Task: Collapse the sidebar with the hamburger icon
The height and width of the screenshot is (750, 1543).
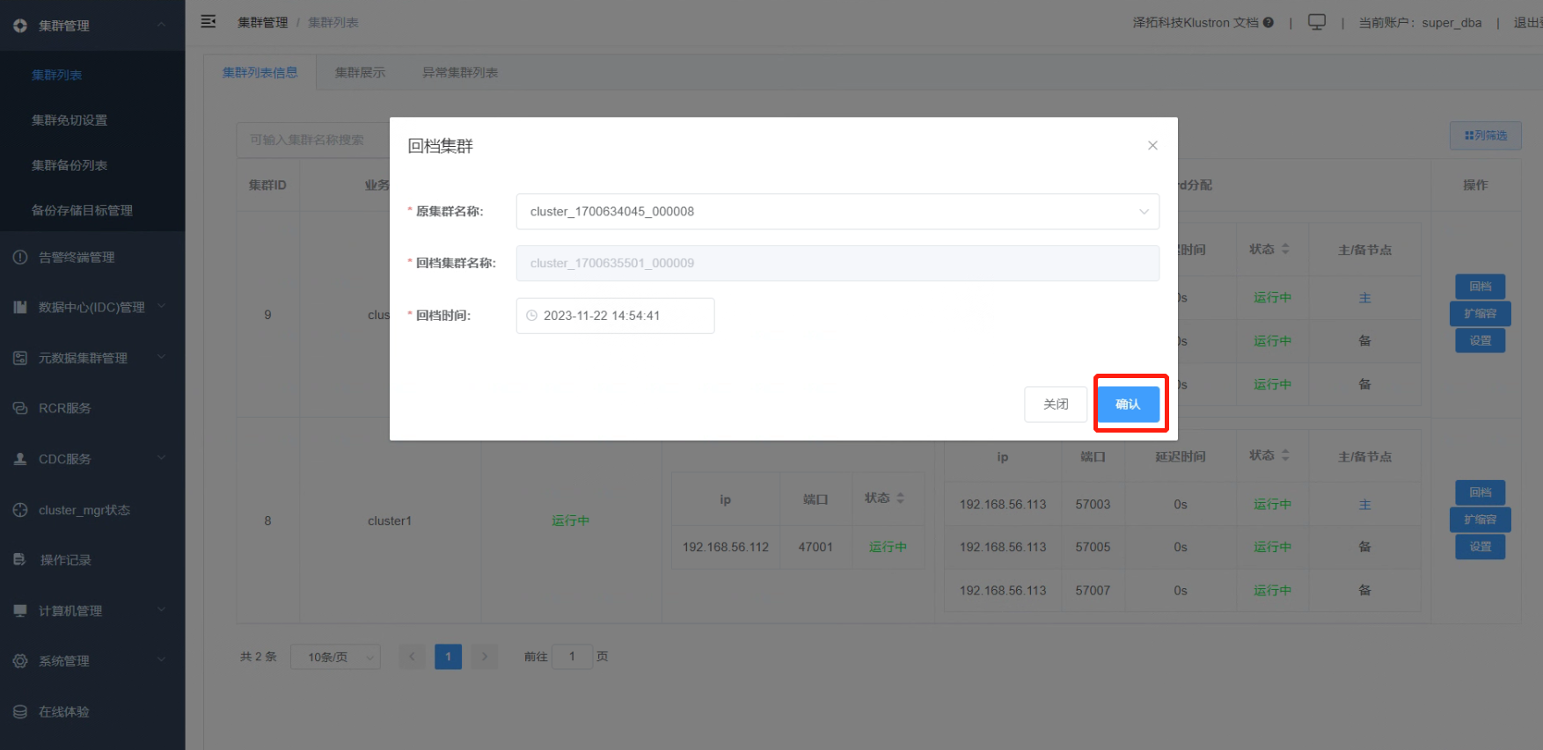Action: (x=208, y=22)
